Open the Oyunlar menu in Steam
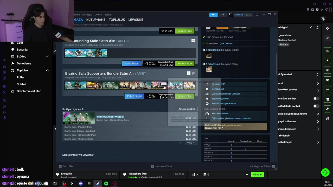The image size is (333, 187). (x=99, y=15)
